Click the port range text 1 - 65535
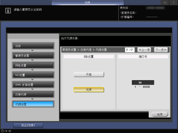The width and height of the screenshot is (178, 133). pos(142,87)
